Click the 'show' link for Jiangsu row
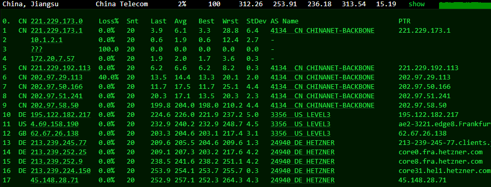Viewport: 491px width, 187px height. pos(417,4)
